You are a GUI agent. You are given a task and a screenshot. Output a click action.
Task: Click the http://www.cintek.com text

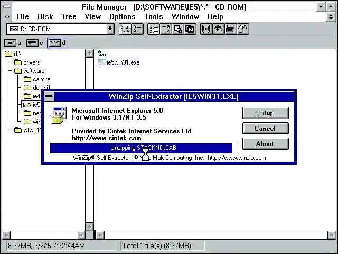(x=107, y=138)
